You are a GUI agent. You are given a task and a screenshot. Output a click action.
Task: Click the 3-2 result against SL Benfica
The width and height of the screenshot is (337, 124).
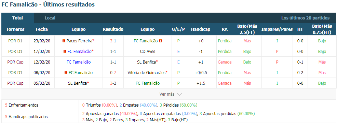(x=113, y=83)
